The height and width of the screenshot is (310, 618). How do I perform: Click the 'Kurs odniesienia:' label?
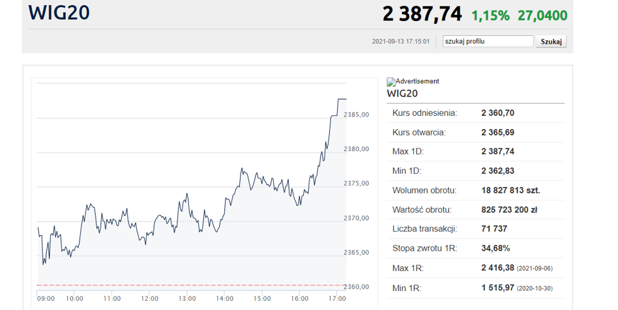[x=425, y=113]
